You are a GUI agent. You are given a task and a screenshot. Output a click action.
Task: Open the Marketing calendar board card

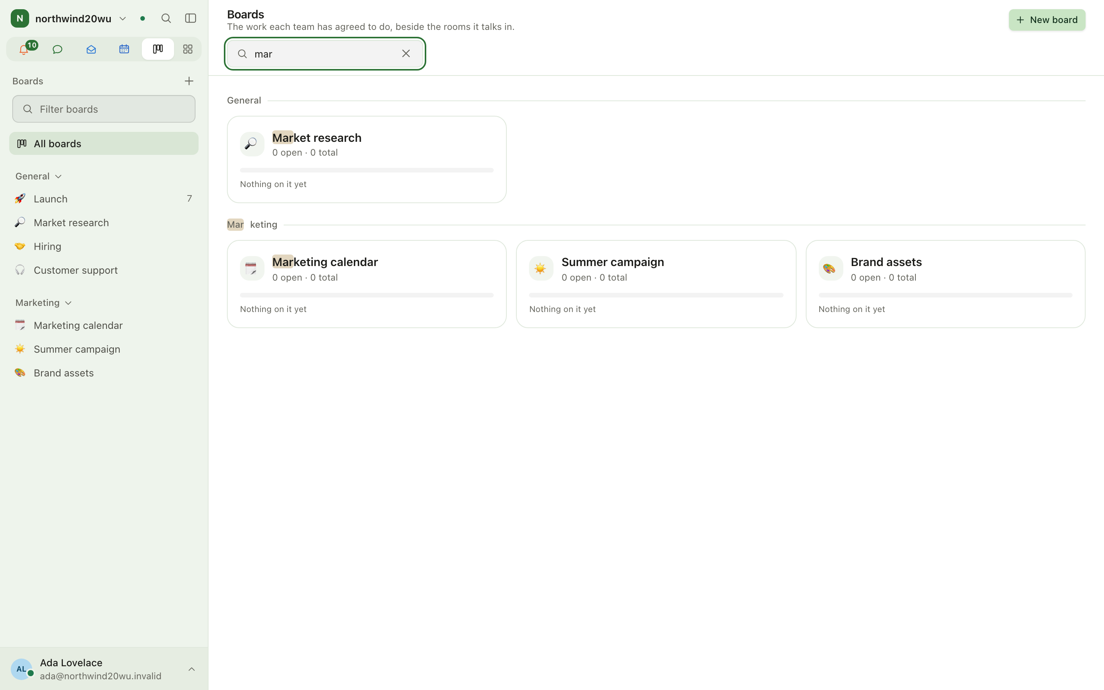tap(366, 284)
